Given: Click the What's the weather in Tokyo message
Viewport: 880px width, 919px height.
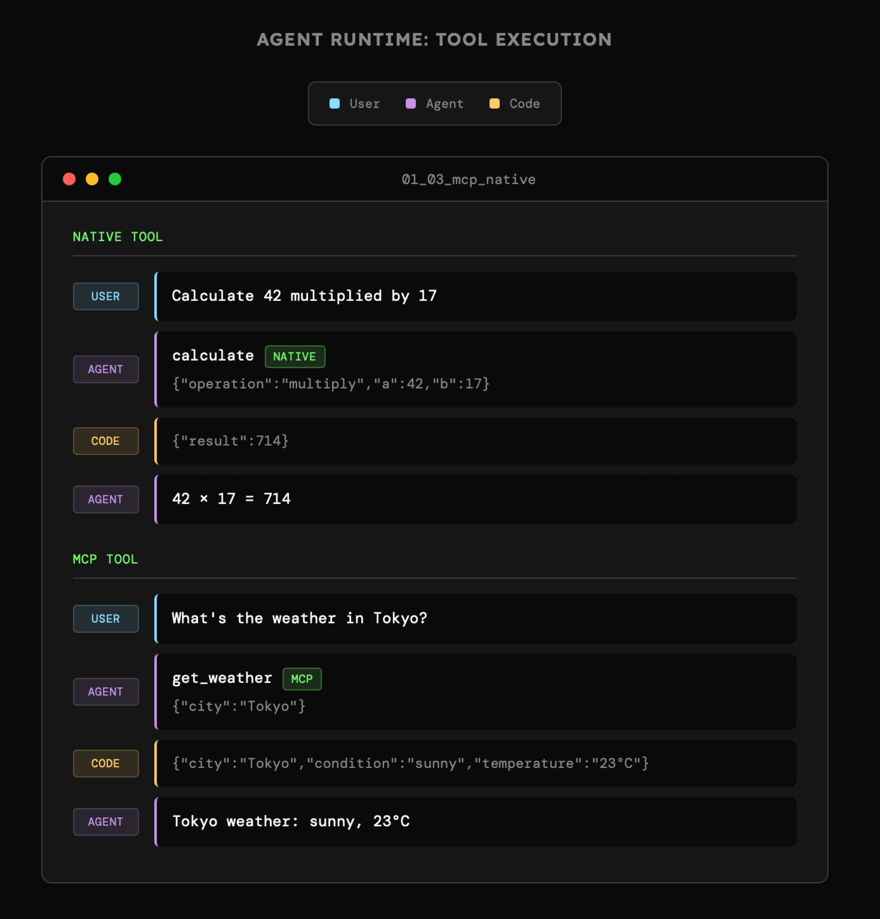Looking at the screenshot, I should (x=299, y=618).
